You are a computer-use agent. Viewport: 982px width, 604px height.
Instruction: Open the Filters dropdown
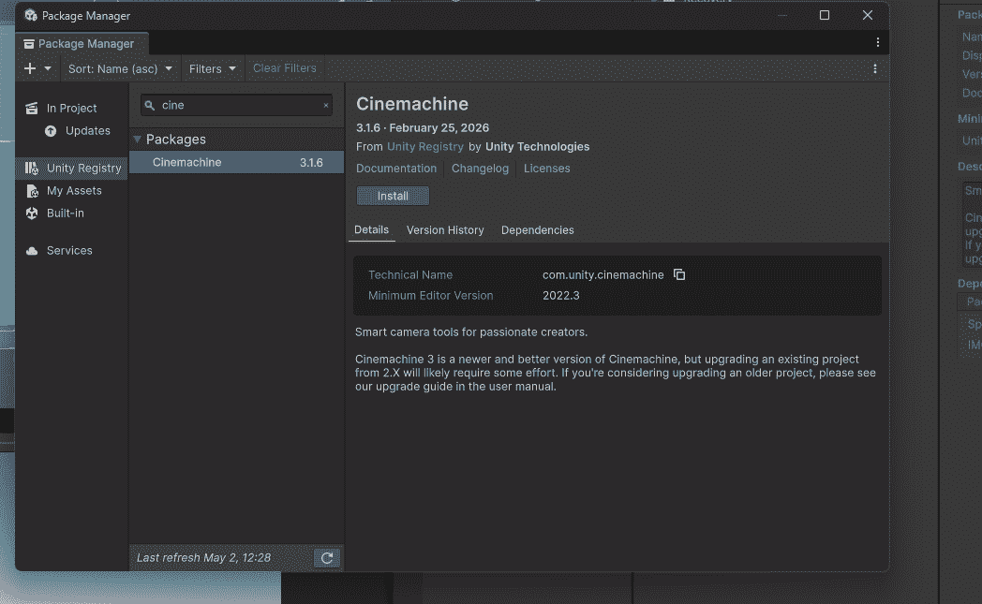click(213, 68)
